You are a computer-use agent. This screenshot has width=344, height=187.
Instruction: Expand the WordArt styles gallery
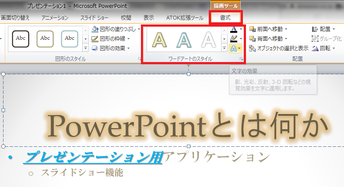pos(224,48)
